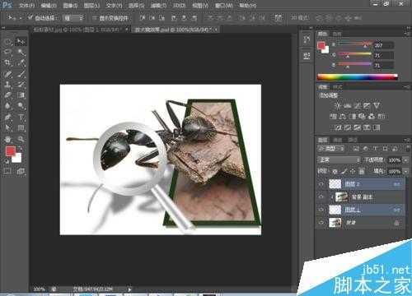412x296 pixels.
Task: Select the Zoom tool in toolbox
Action: point(21,139)
